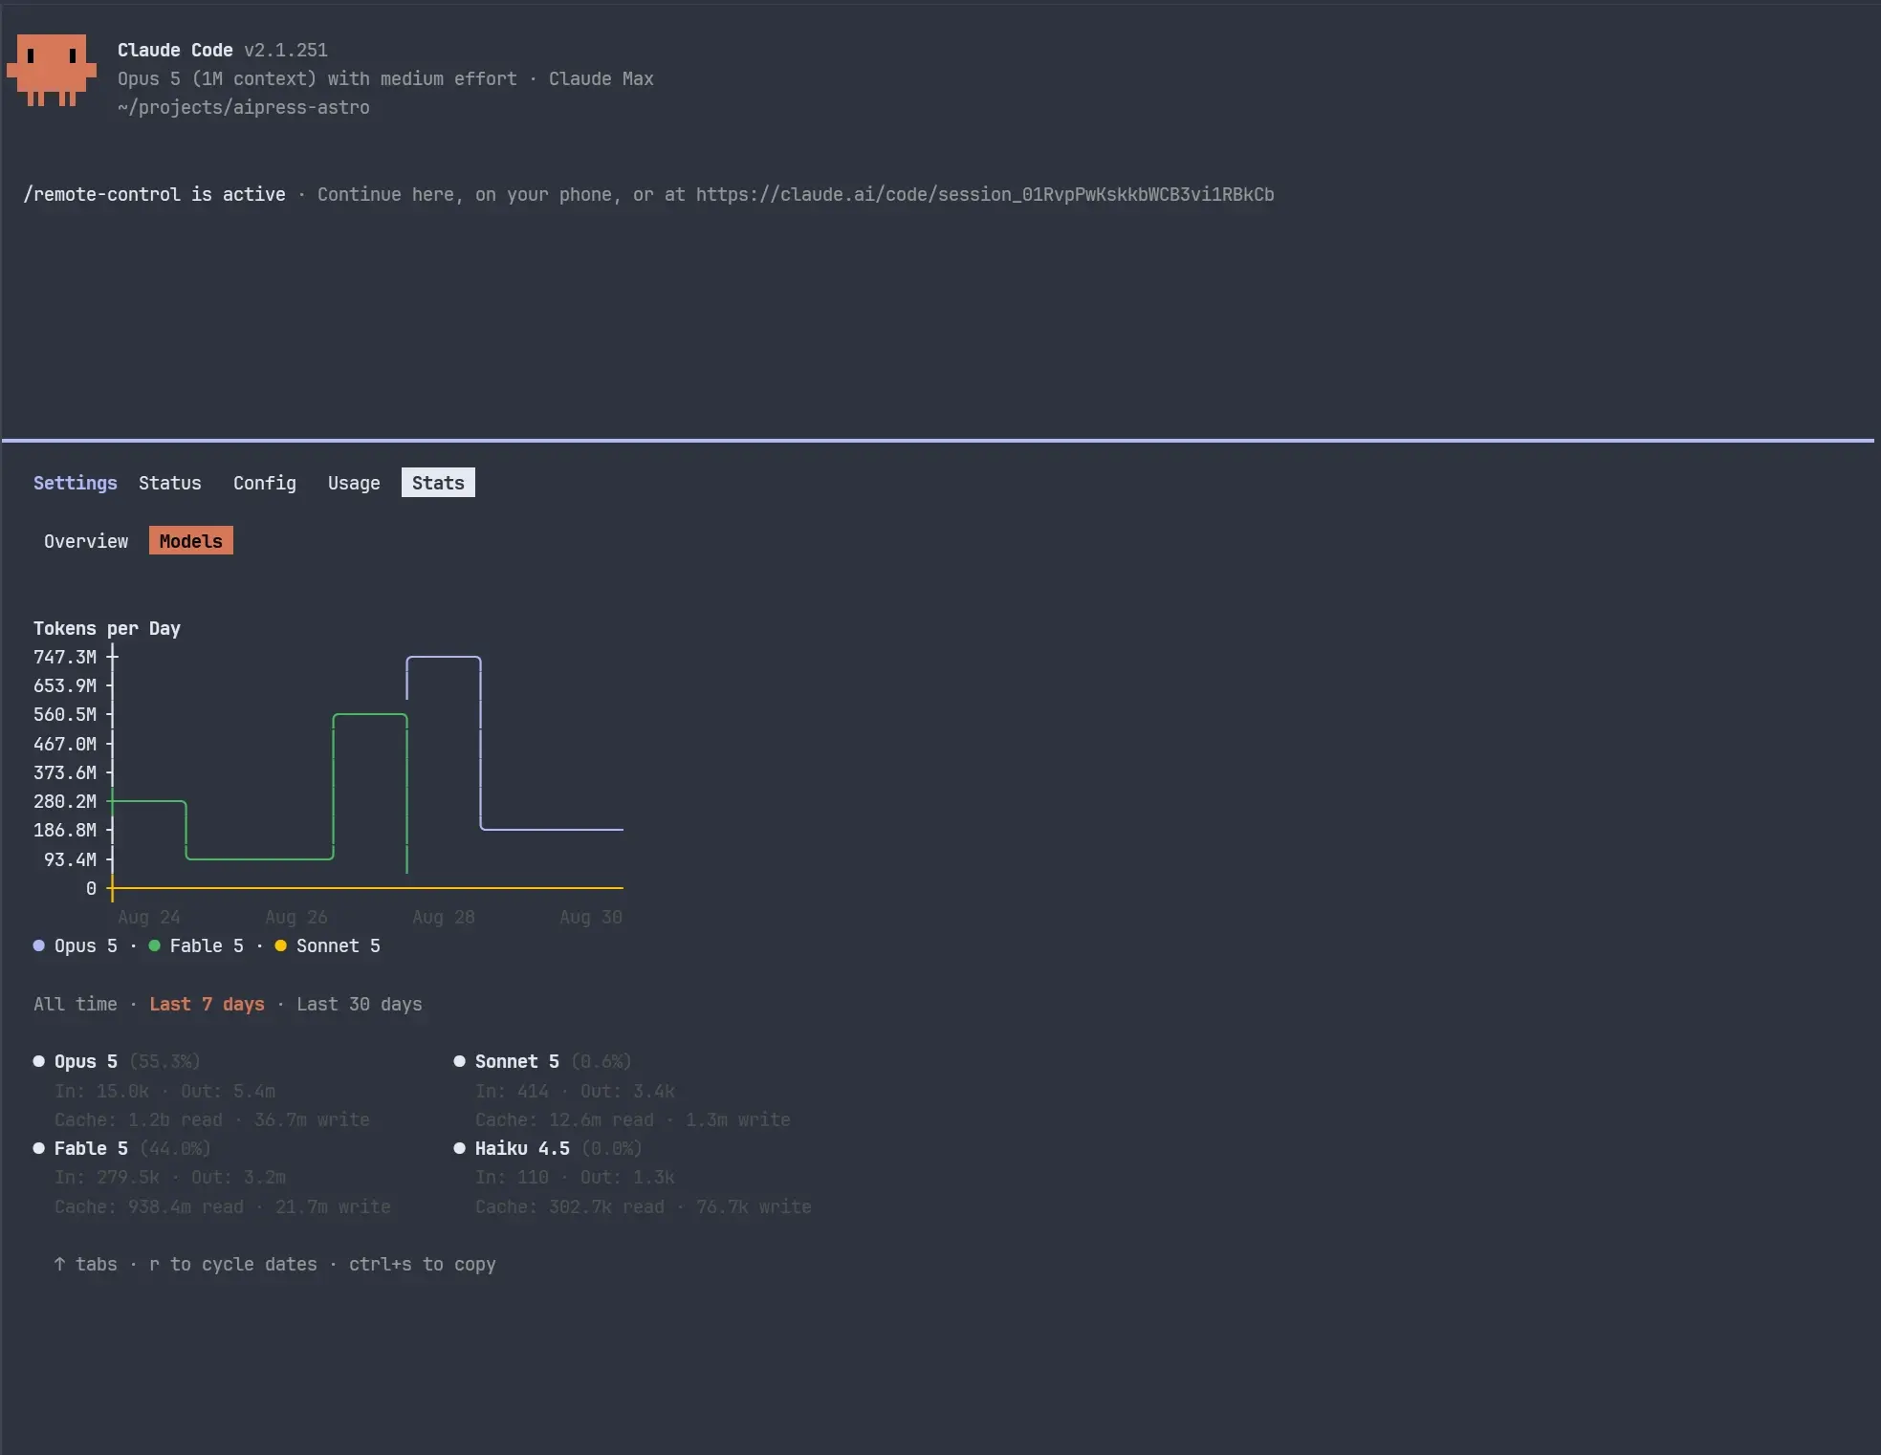This screenshot has height=1455, width=1881.
Task: Click Opus 5 cache read line
Action: pyautogui.click(x=212, y=1119)
